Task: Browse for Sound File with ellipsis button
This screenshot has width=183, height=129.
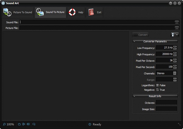Action: (177, 22)
